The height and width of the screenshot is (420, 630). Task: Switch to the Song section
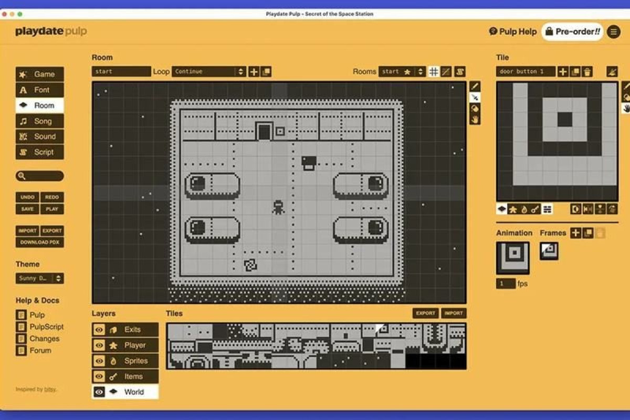click(40, 121)
